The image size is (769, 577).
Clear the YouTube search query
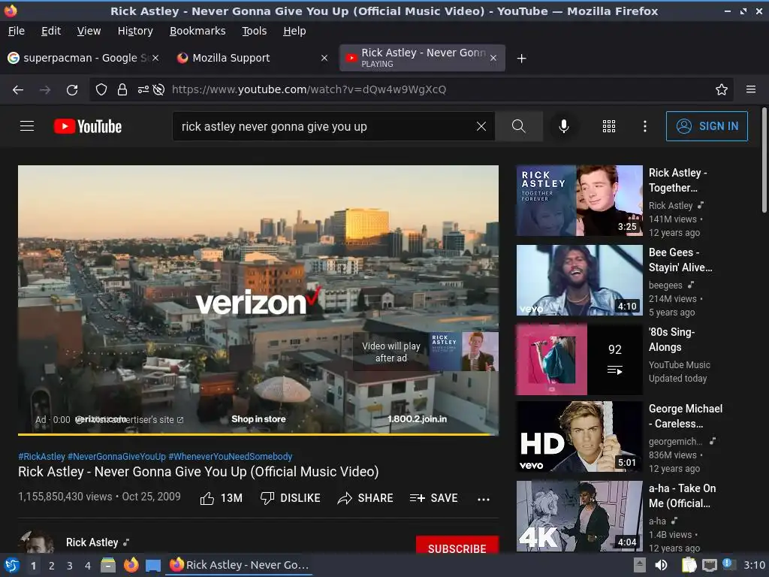(481, 126)
